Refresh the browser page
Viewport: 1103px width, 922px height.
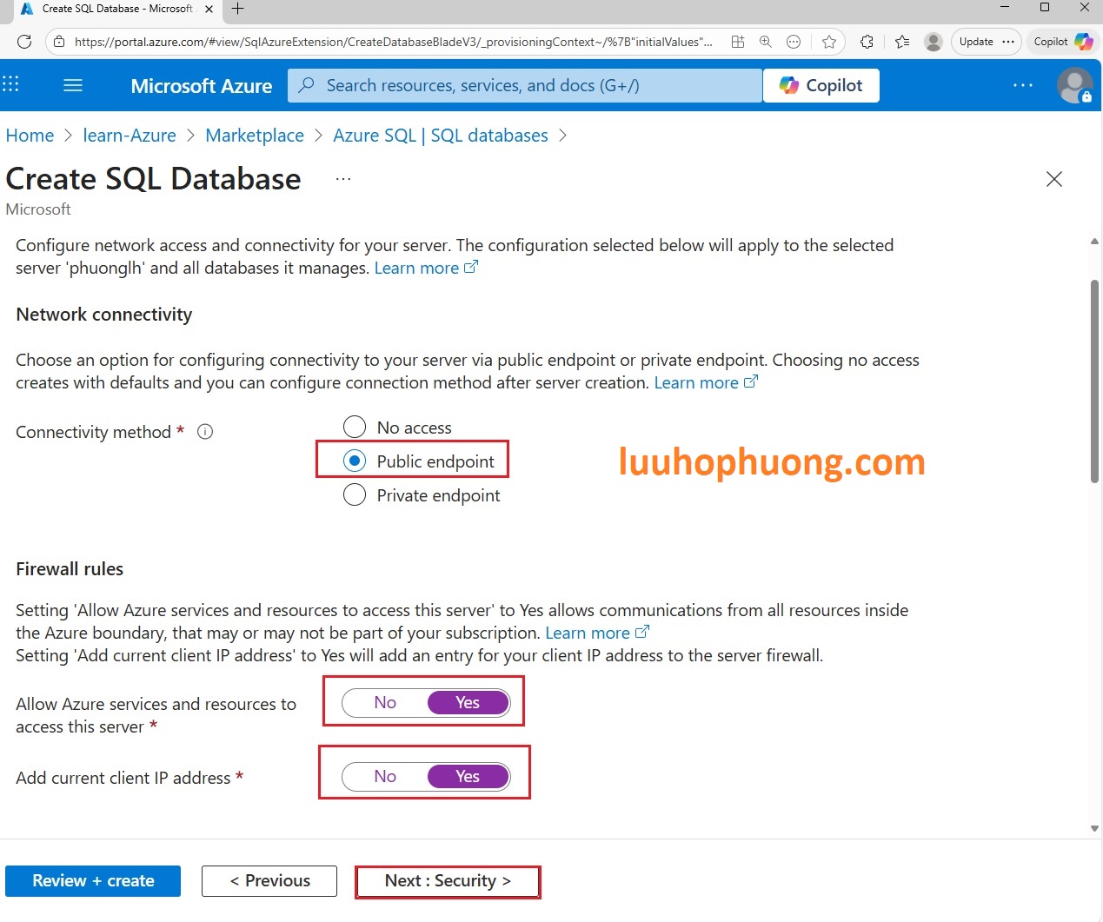[24, 42]
